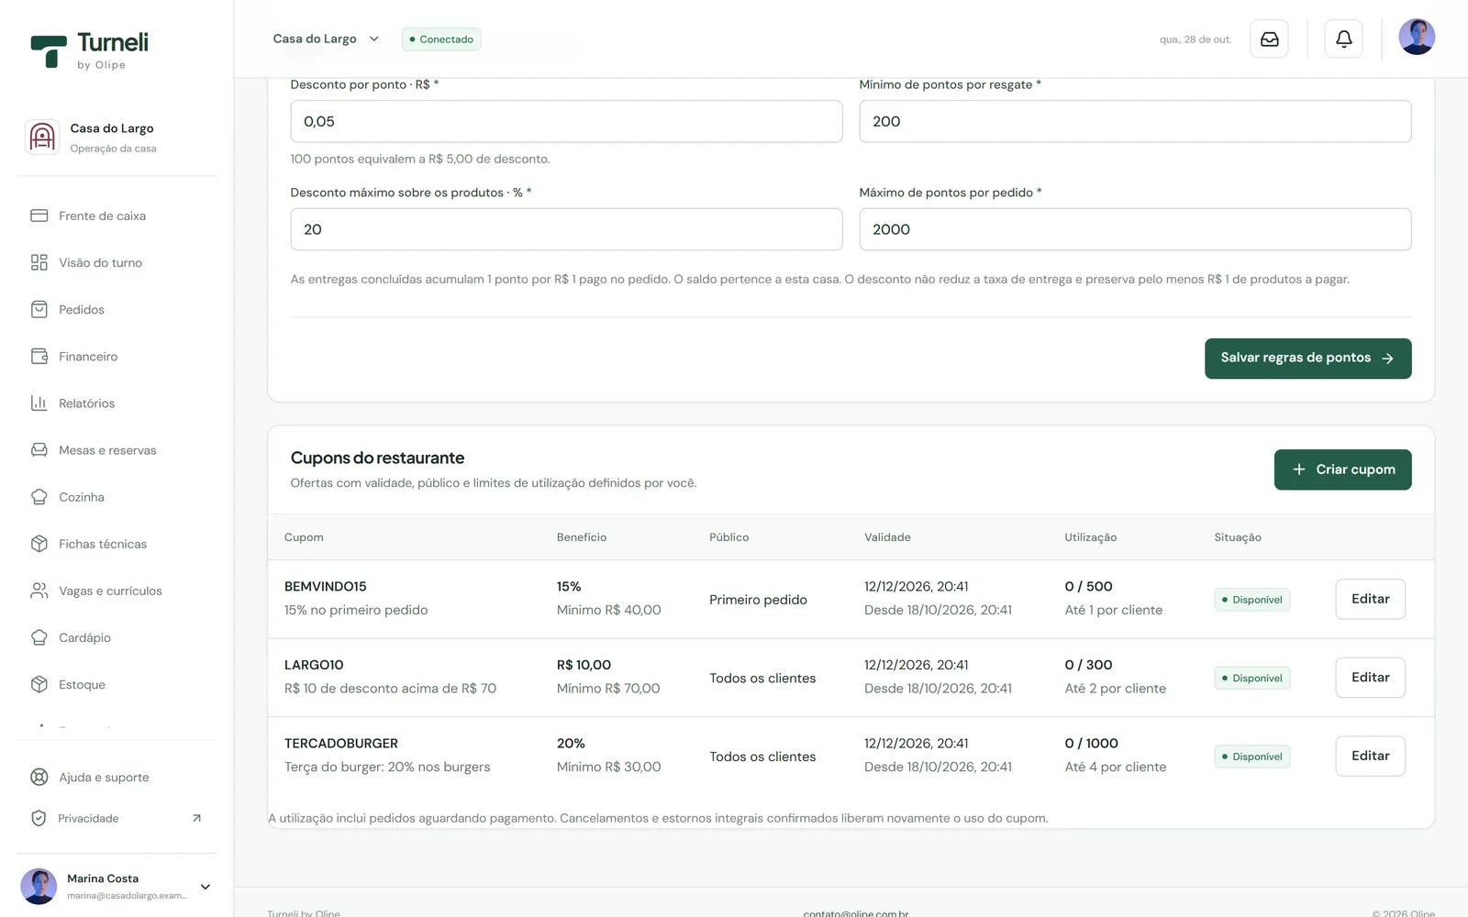The height and width of the screenshot is (917, 1468).
Task: Click the LARGO10 coupon name
Action: (314, 666)
